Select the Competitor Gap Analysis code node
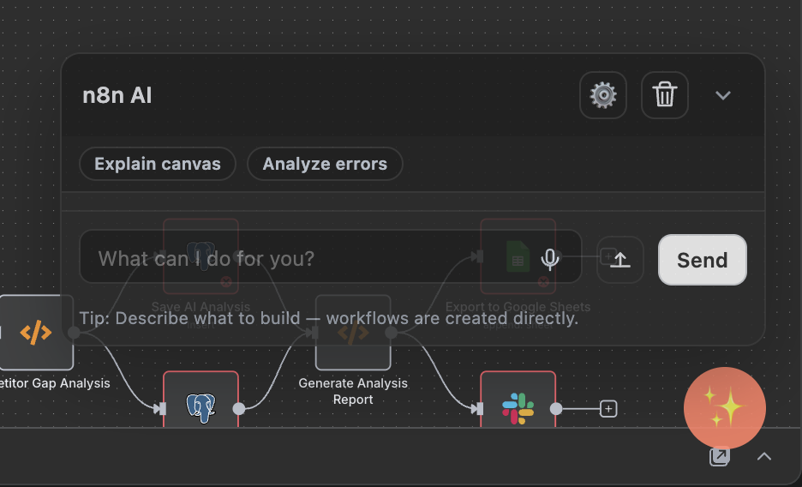Screen dimensions: 802x487 tap(36, 333)
